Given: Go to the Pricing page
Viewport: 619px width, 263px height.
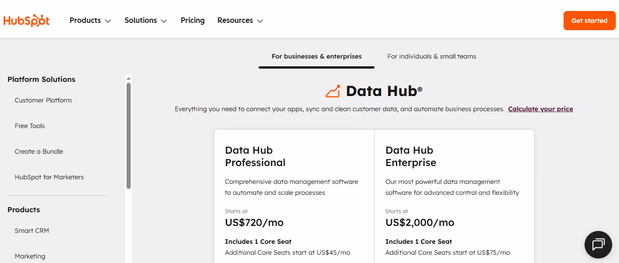Looking at the screenshot, I should pos(193,21).
